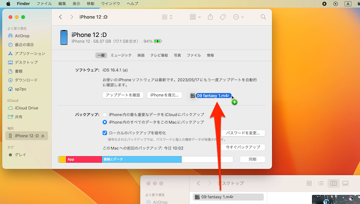360x204 pixels.
Task: Click the Search magnifier icon
Action: 263,17
